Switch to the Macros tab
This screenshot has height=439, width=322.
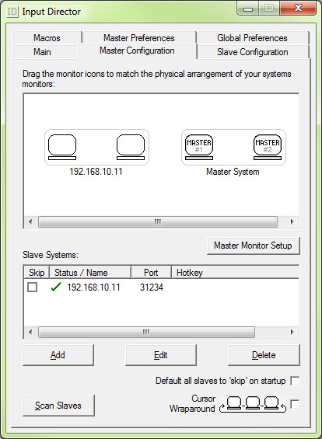tap(47, 38)
